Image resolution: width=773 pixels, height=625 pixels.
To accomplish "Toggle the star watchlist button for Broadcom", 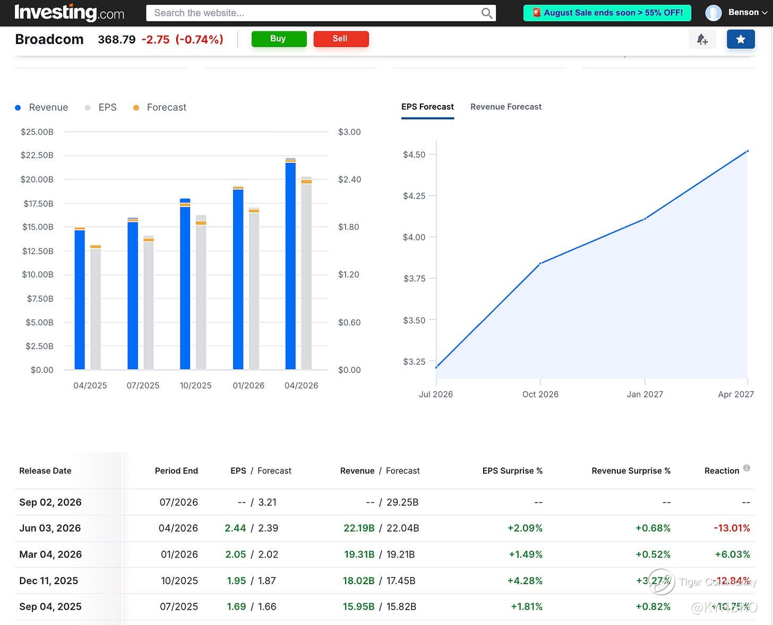I will tap(741, 39).
